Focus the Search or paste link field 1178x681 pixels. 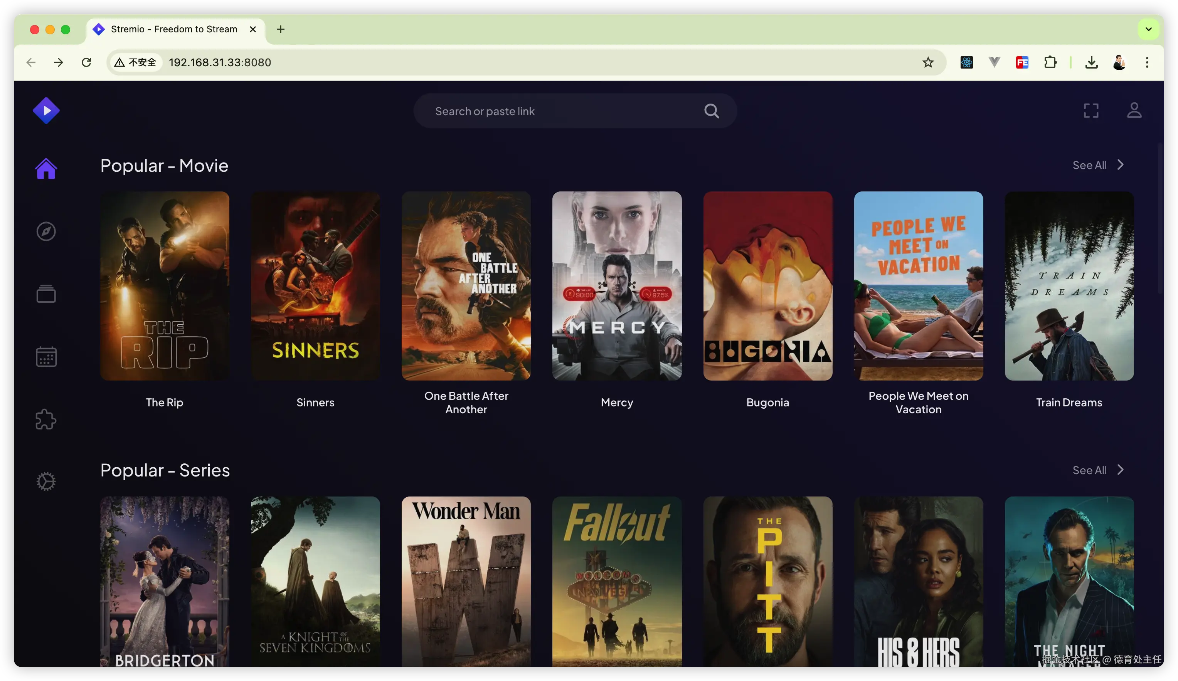pos(561,111)
